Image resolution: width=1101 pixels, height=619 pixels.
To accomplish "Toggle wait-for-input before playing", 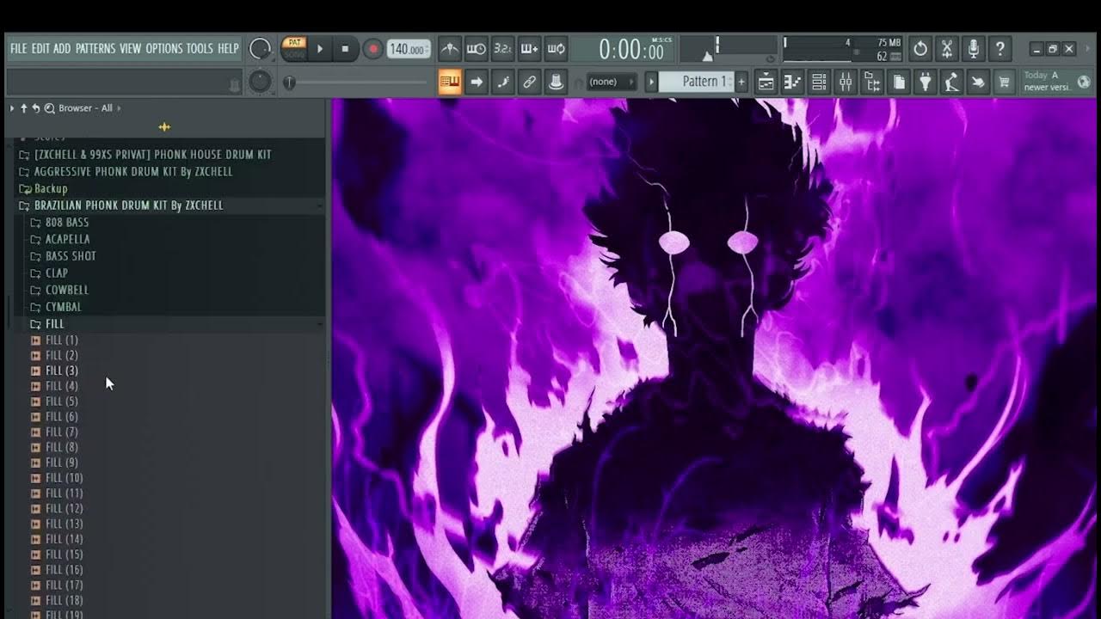I will (x=476, y=49).
